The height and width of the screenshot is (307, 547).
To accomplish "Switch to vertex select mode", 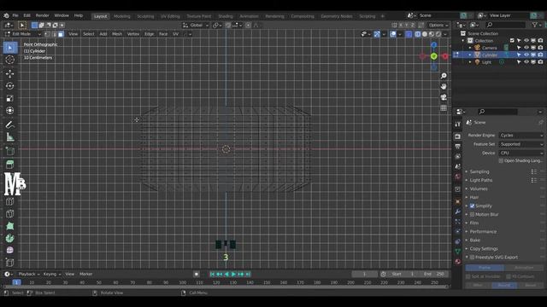I will pos(48,34).
